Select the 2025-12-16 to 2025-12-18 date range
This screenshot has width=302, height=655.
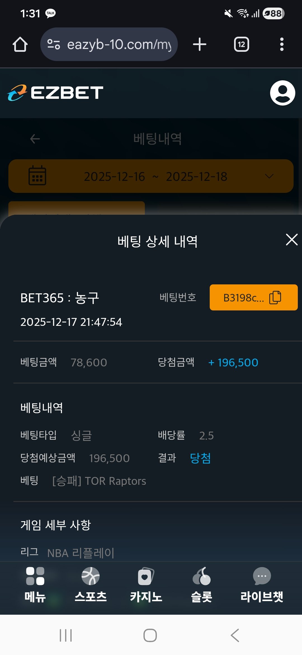(155, 176)
